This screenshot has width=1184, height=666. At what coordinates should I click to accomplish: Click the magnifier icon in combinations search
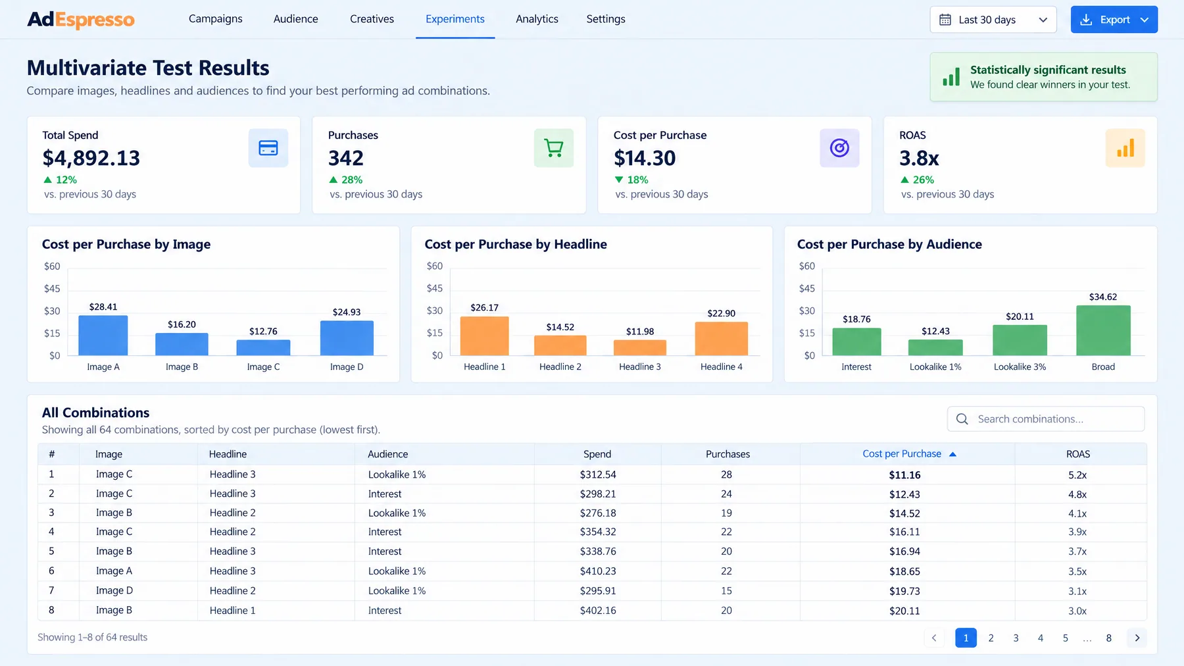pos(962,419)
